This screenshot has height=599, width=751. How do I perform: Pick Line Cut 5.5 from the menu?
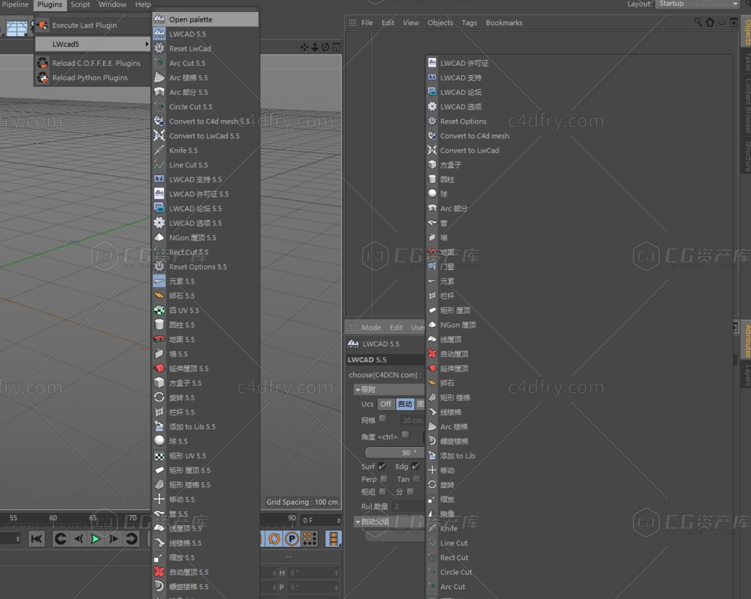point(206,165)
